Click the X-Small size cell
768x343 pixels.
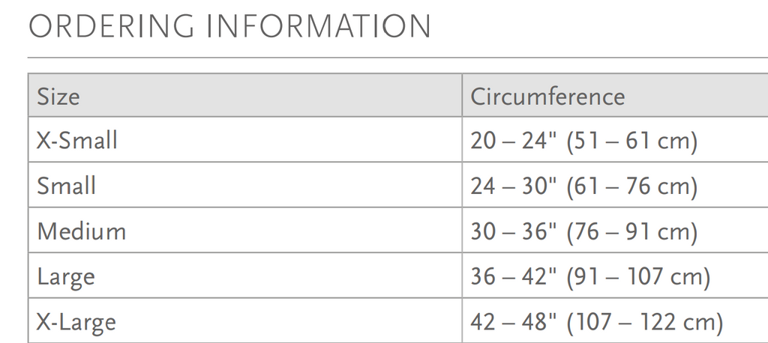(x=245, y=139)
